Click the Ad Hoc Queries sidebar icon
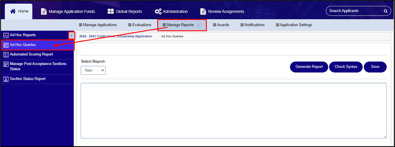 [6, 45]
